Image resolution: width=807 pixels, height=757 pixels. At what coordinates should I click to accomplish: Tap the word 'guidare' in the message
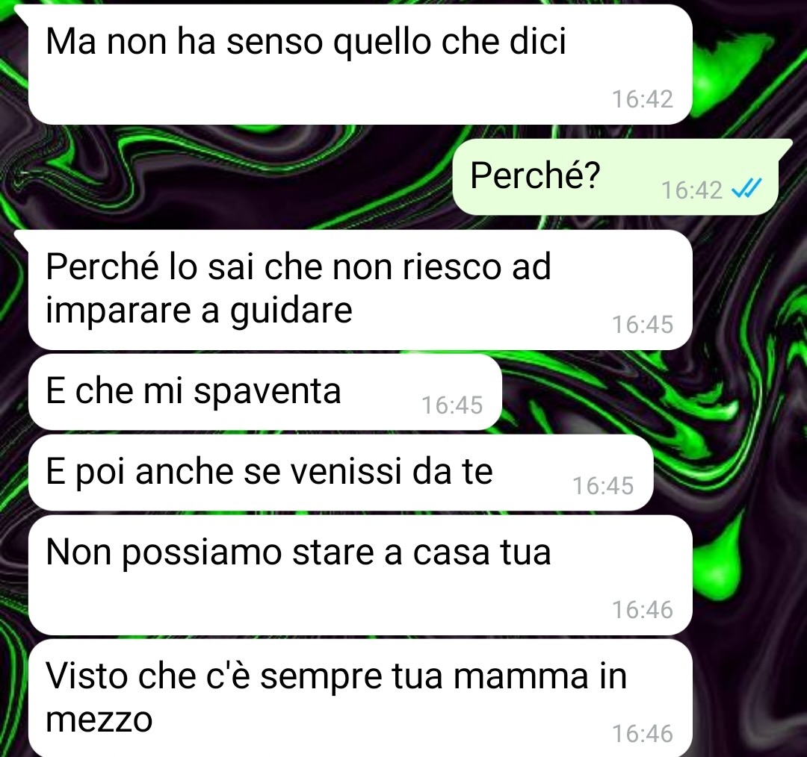291,311
